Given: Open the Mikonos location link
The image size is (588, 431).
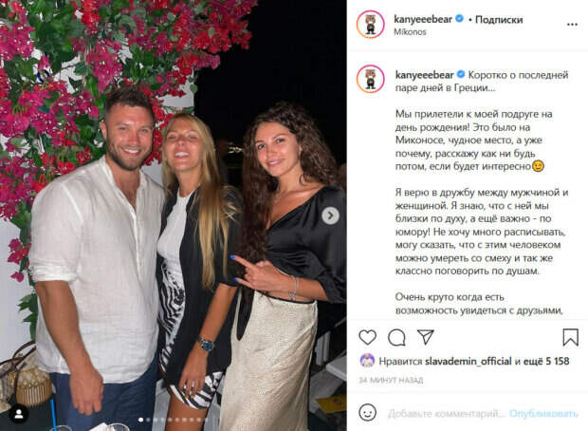Looking at the screenshot, I should pos(410,32).
